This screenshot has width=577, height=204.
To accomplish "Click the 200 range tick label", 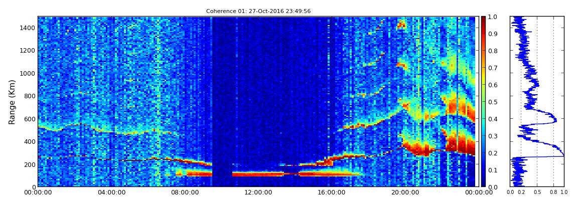I will point(30,164).
